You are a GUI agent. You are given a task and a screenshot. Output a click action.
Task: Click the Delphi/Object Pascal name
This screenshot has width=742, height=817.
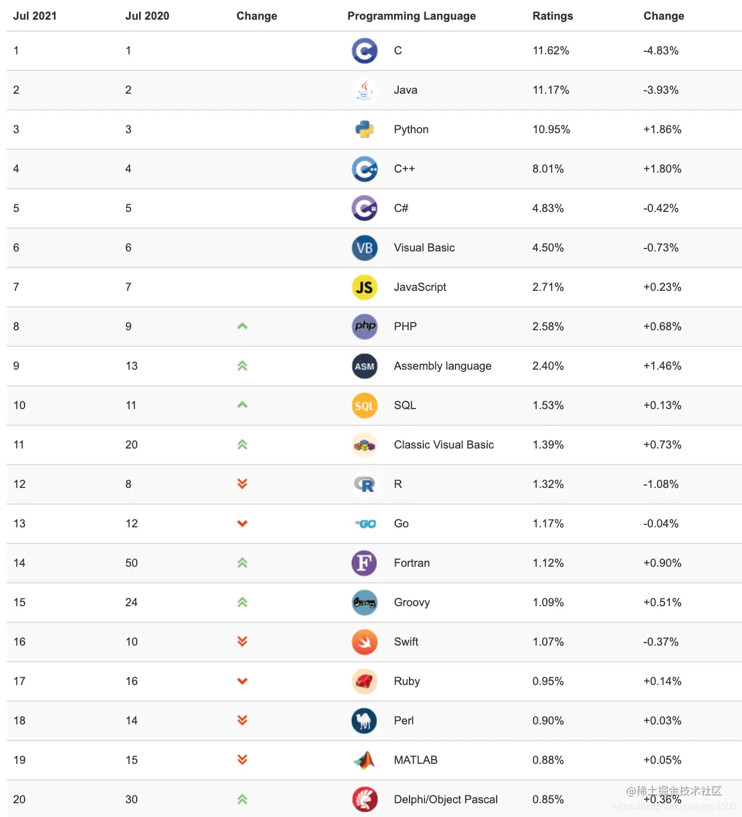click(445, 800)
